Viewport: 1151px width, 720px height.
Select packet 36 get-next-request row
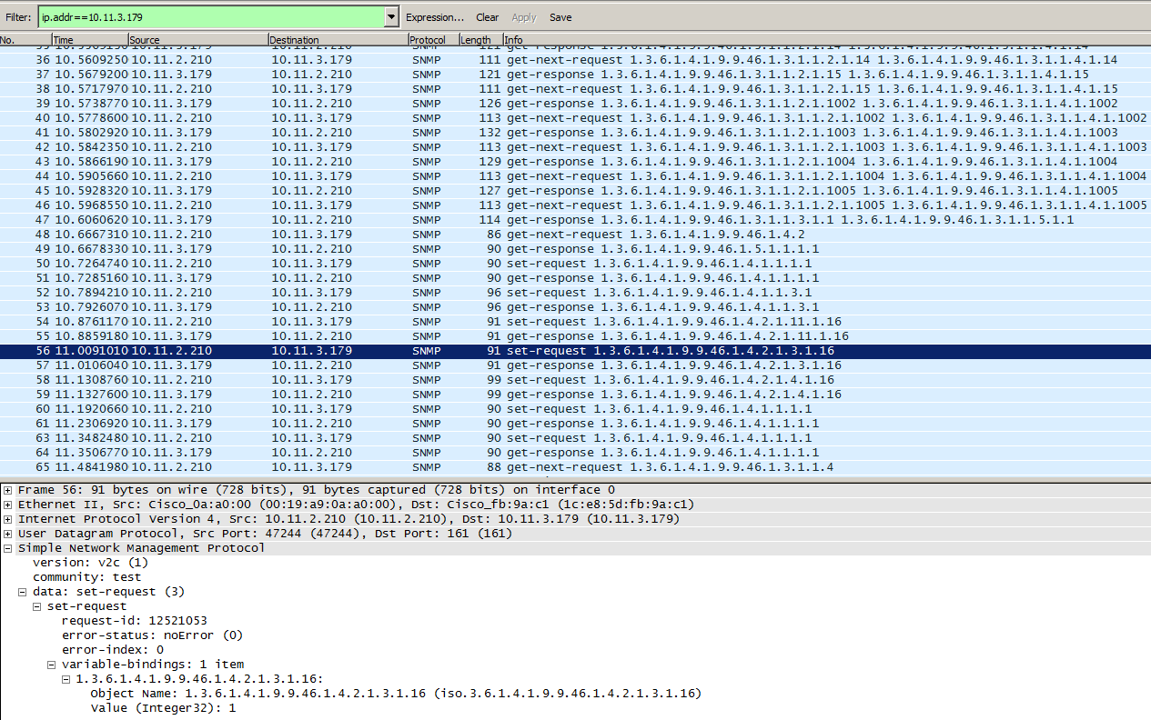pyautogui.click(x=575, y=60)
